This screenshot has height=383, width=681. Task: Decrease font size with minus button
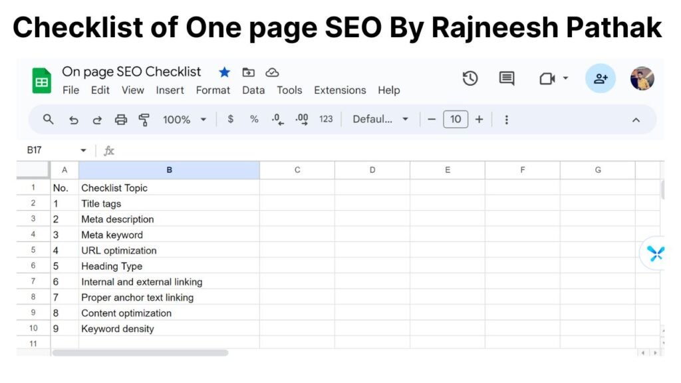tap(431, 119)
